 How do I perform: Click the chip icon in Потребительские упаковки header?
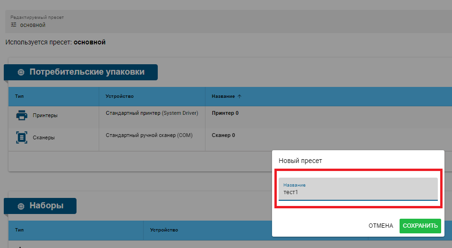click(x=20, y=72)
